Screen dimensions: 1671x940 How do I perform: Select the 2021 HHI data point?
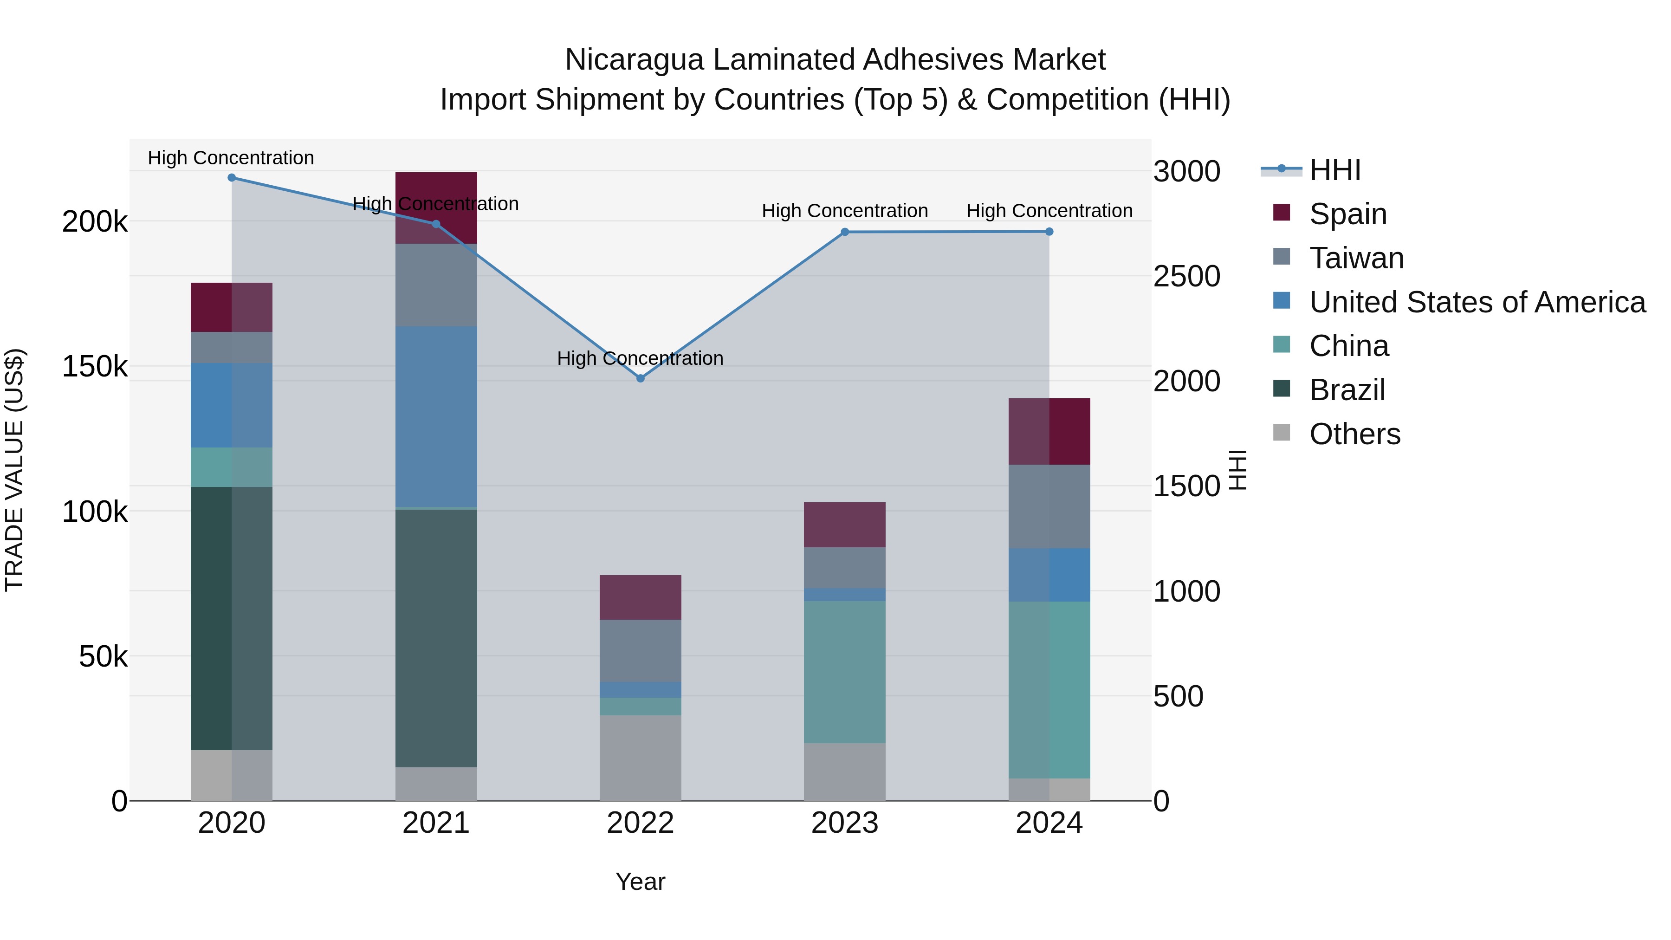pyautogui.click(x=436, y=225)
